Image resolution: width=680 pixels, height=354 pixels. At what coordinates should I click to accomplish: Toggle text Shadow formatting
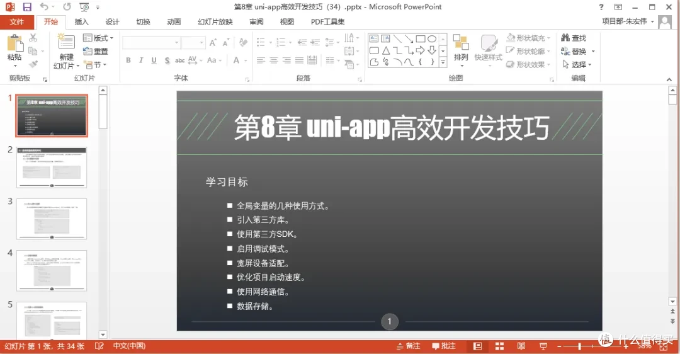click(x=167, y=60)
